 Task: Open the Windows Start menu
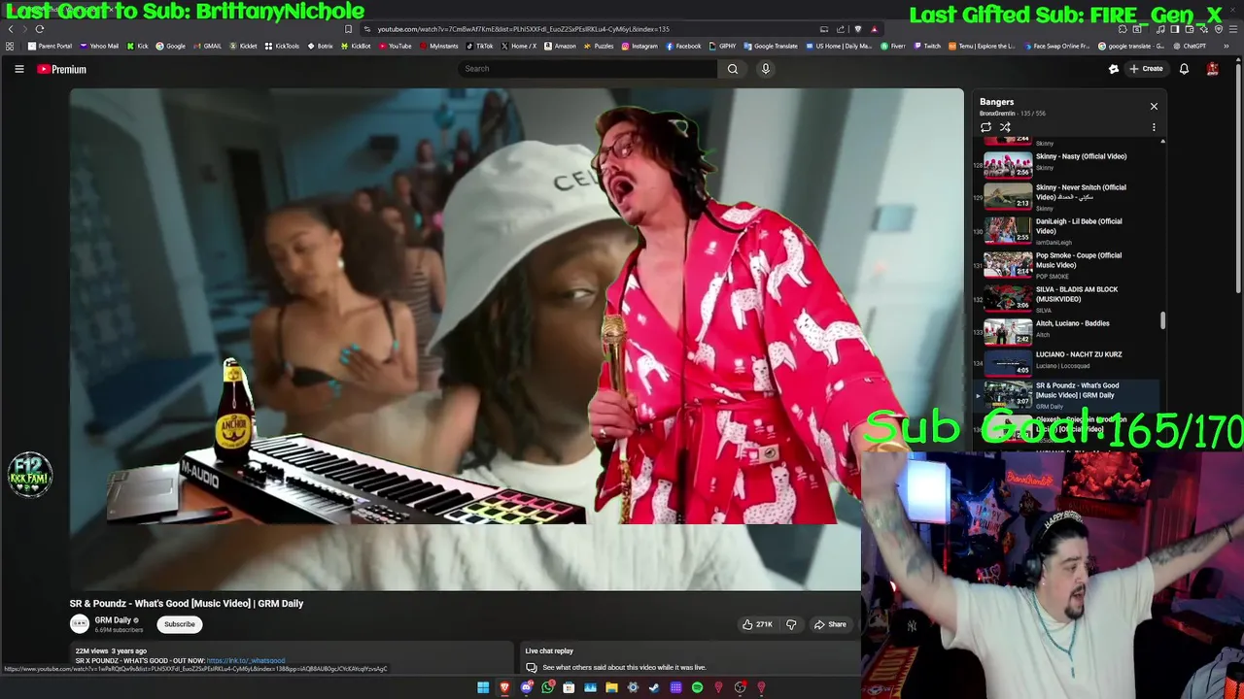tap(483, 687)
